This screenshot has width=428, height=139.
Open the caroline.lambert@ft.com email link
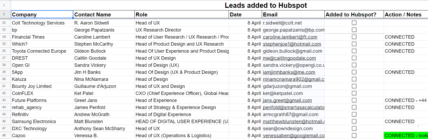(x=290, y=37)
